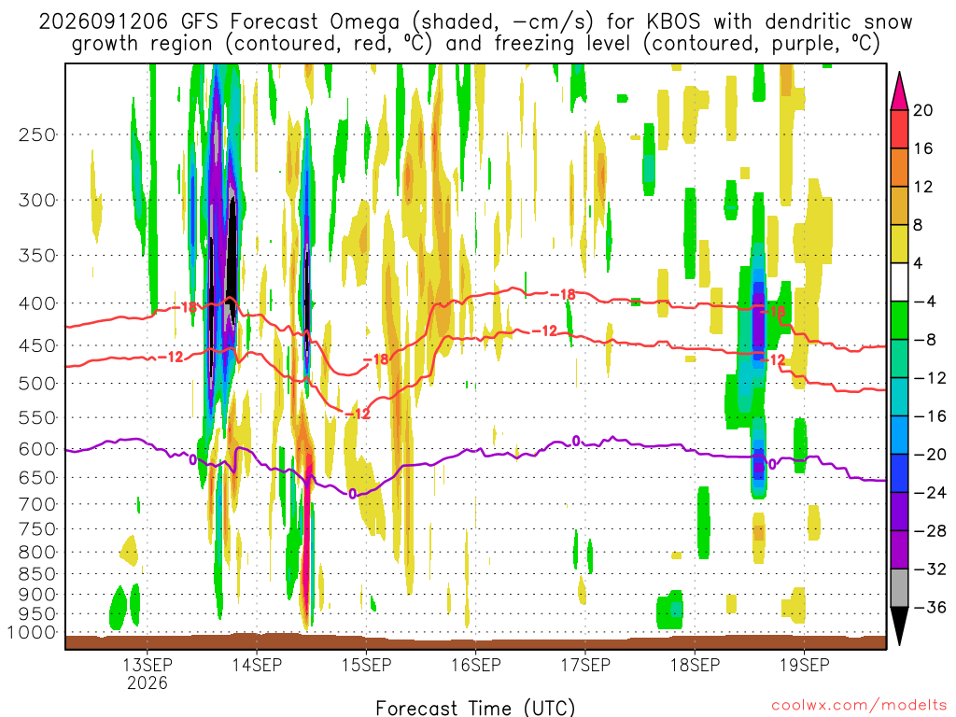Click the blue swatch between -16 and -20
This screenshot has width=956, height=717.
pyautogui.click(x=899, y=435)
